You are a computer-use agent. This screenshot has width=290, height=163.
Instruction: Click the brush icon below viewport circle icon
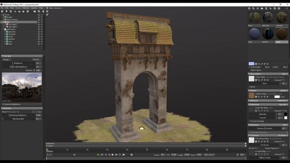coord(47,14)
